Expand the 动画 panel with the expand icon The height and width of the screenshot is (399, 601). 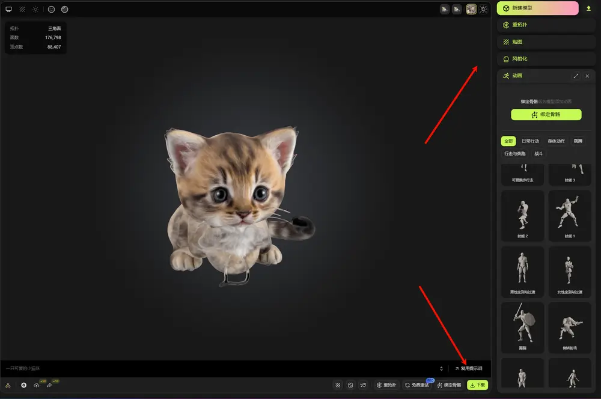pos(576,76)
